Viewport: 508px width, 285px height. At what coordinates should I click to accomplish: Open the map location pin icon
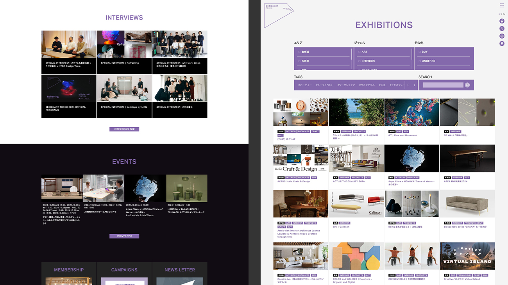click(502, 43)
